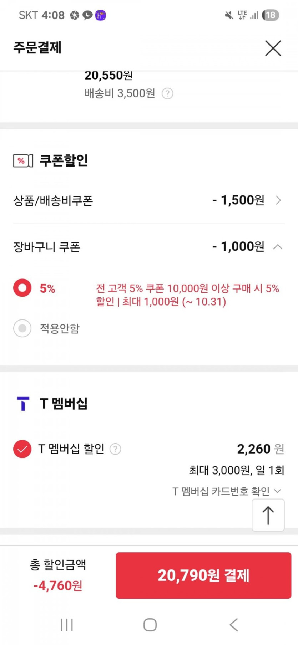Screen dimensions: 298x645
Task: Tap the 배송비 help question mark icon
Action: point(167,94)
